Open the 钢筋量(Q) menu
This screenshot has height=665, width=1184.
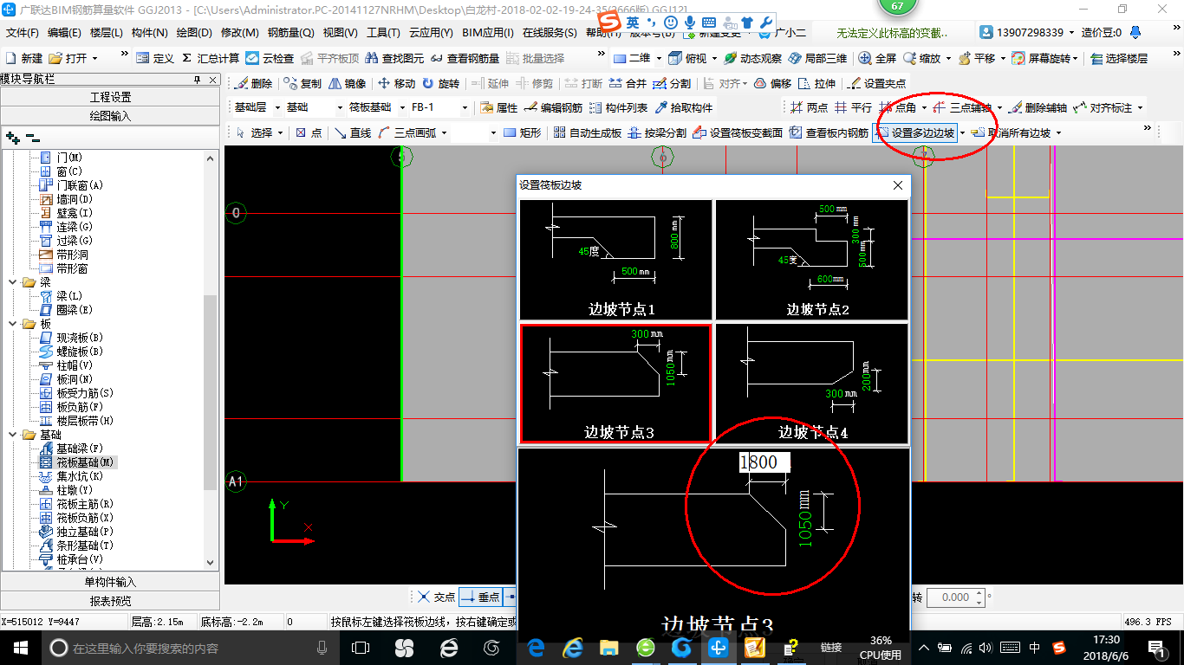[290, 33]
